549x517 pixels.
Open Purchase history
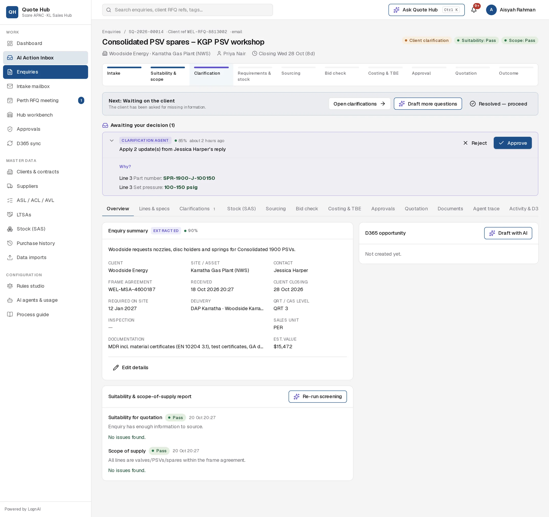[45, 243]
